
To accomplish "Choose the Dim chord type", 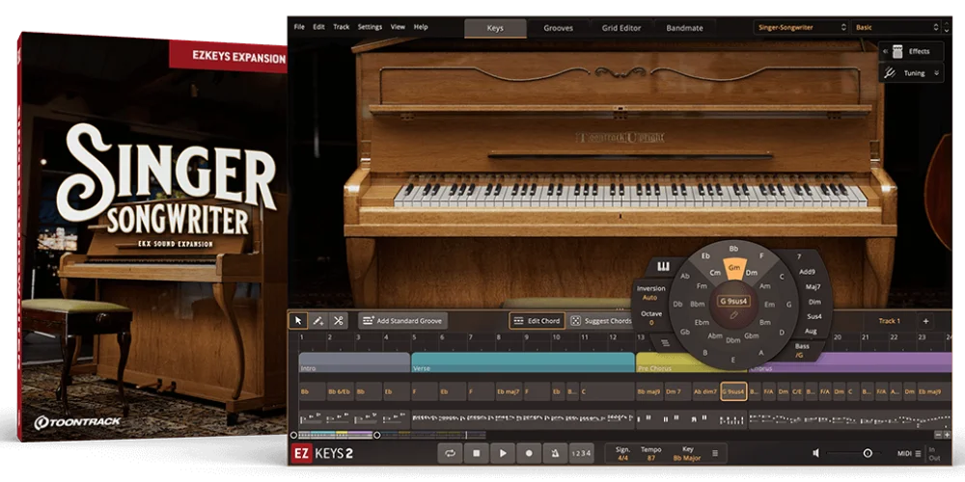I will click(x=814, y=302).
